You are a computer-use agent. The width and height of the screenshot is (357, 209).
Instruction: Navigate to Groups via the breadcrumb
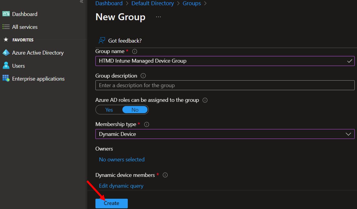[x=192, y=3]
